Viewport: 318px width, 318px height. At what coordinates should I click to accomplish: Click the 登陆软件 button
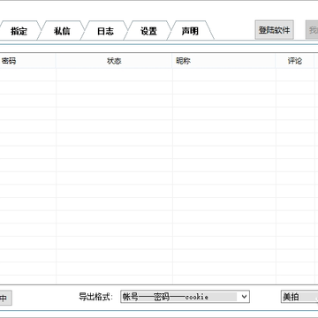274,30
